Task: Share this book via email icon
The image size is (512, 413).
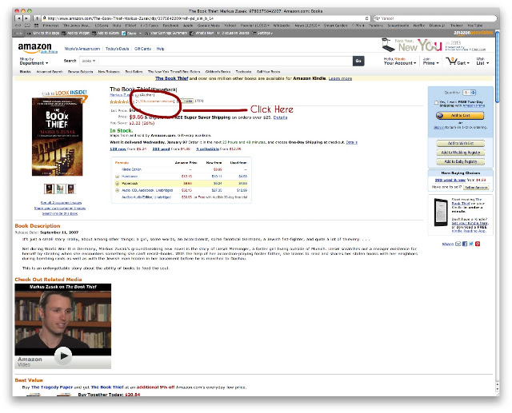Action: click(458, 244)
